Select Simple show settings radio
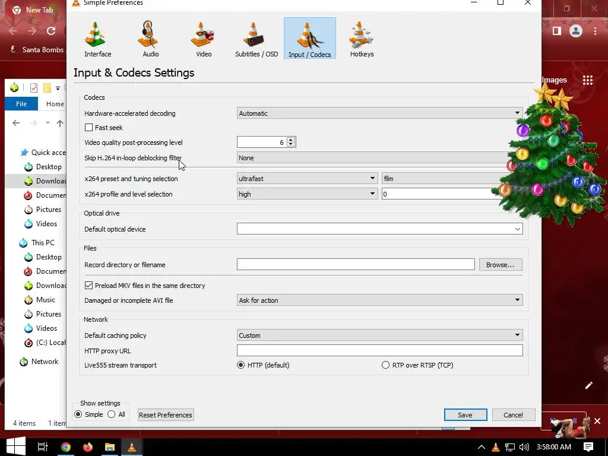The height and width of the screenshot is (456, 608). pos(78,414)
